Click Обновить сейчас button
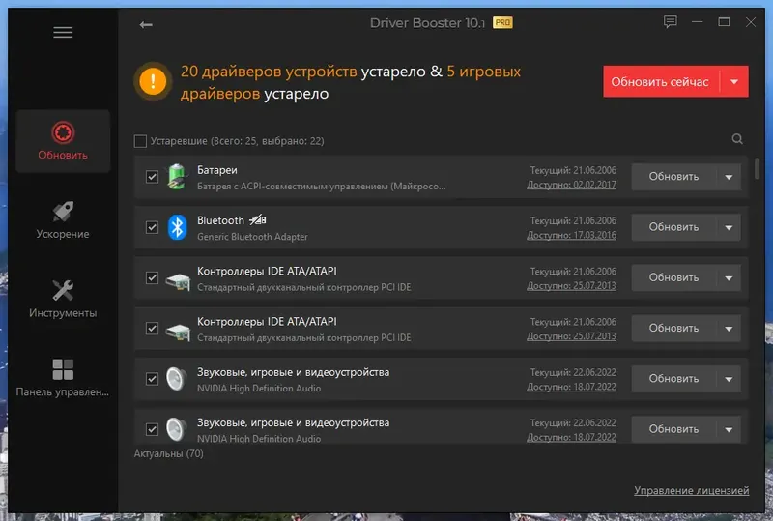Viewport: 773px width, 521px height. (661, 81)
